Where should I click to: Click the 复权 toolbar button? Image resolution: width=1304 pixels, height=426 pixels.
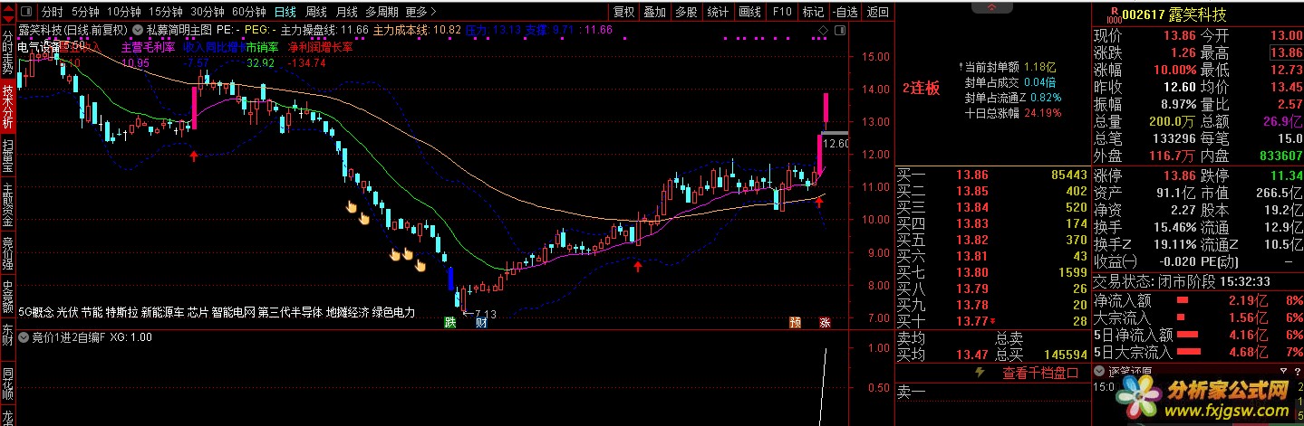coord(623,12)
